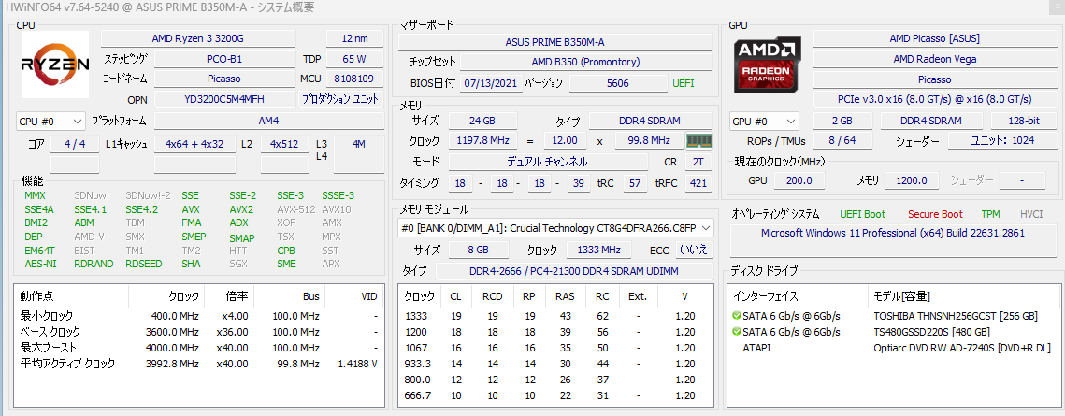Click the ROPs / TMUs value 8 / 64
The height and width of the screenshot is (416, 1065).
[841, 141]
